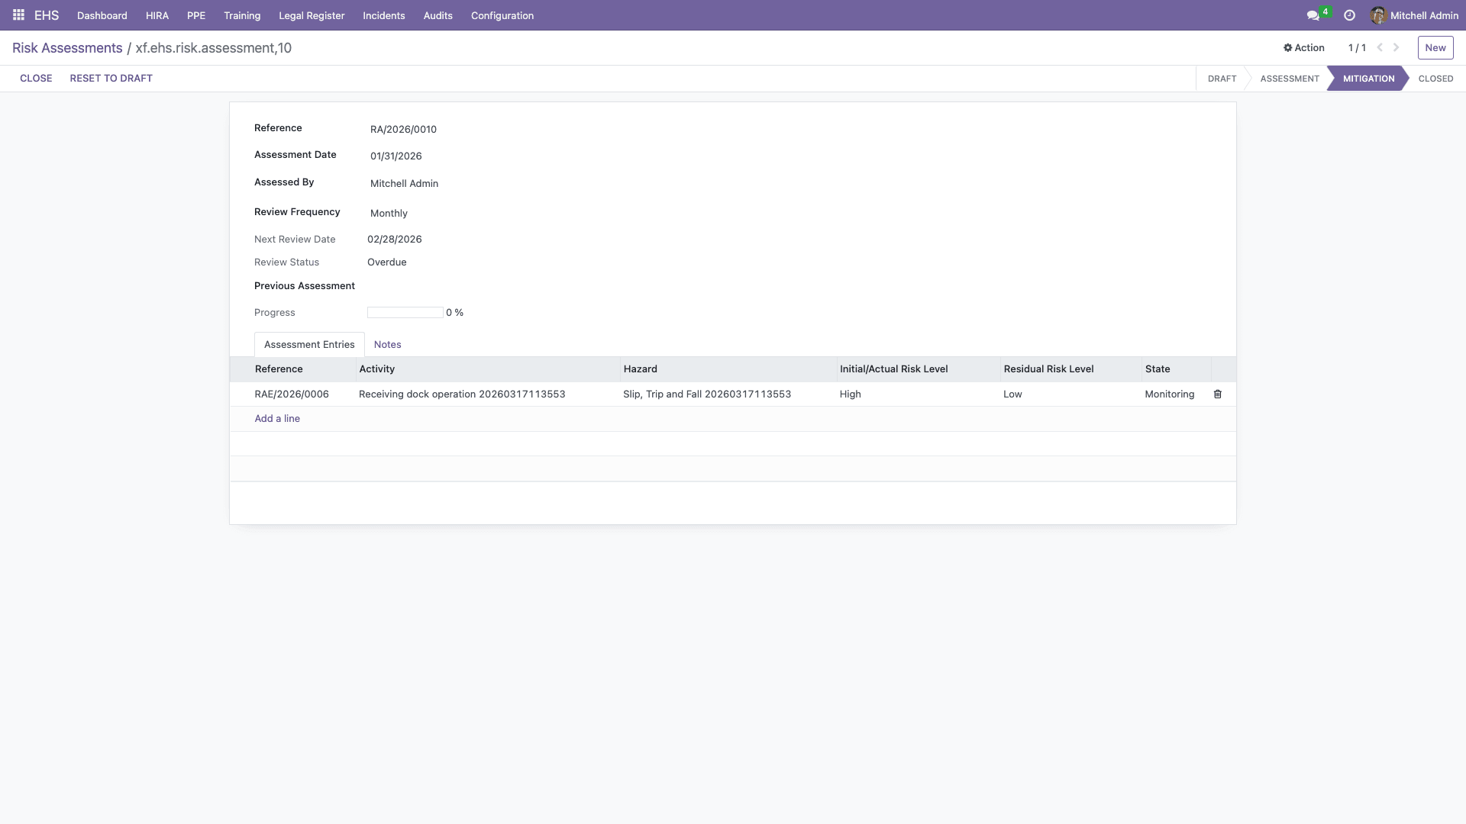Image resolution: width=1466 pixels, height=824 pixels.
Task: Open the apps grid menu icon
Action: pos(18,15)
